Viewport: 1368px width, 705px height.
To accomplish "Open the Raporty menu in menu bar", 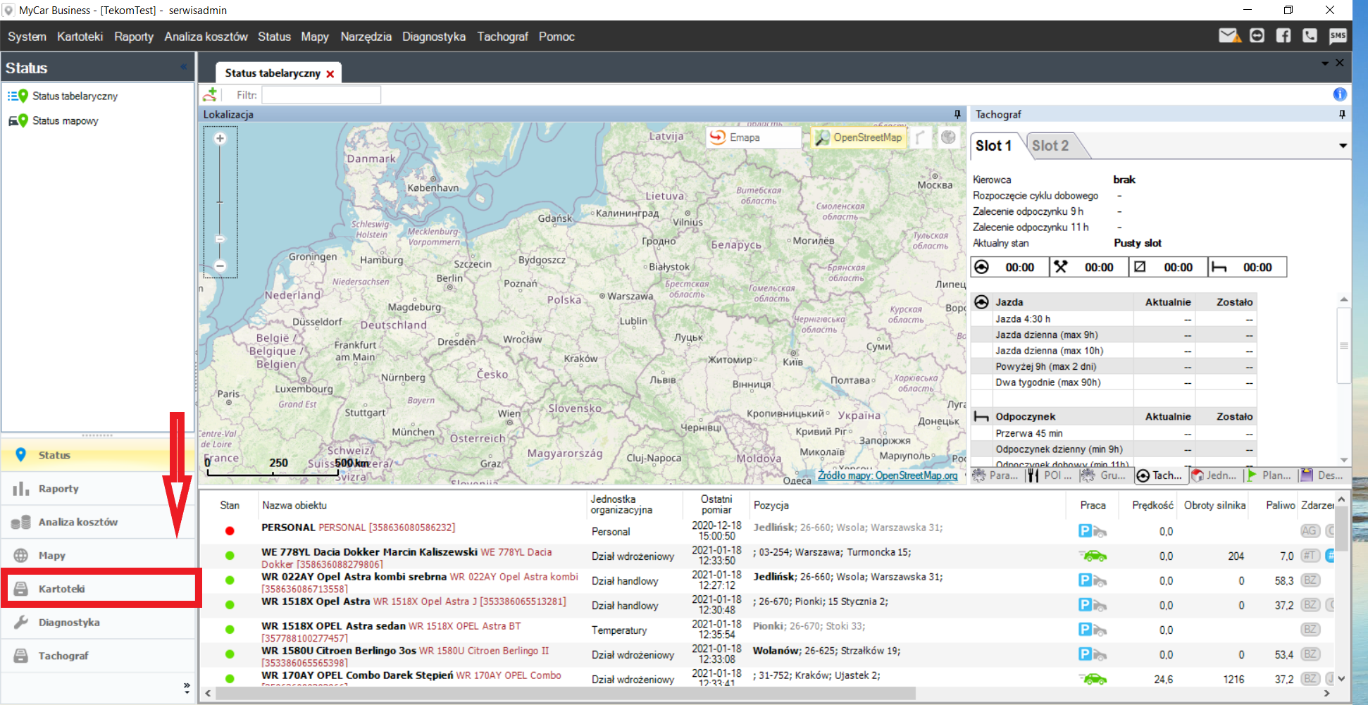I will pos(134,37).
